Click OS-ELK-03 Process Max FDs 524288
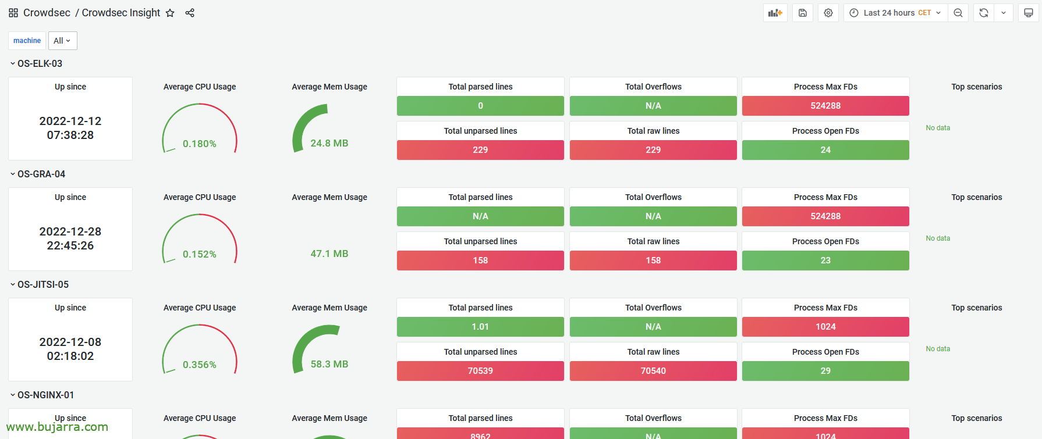Screen dimensions: 1042x439 825,106
